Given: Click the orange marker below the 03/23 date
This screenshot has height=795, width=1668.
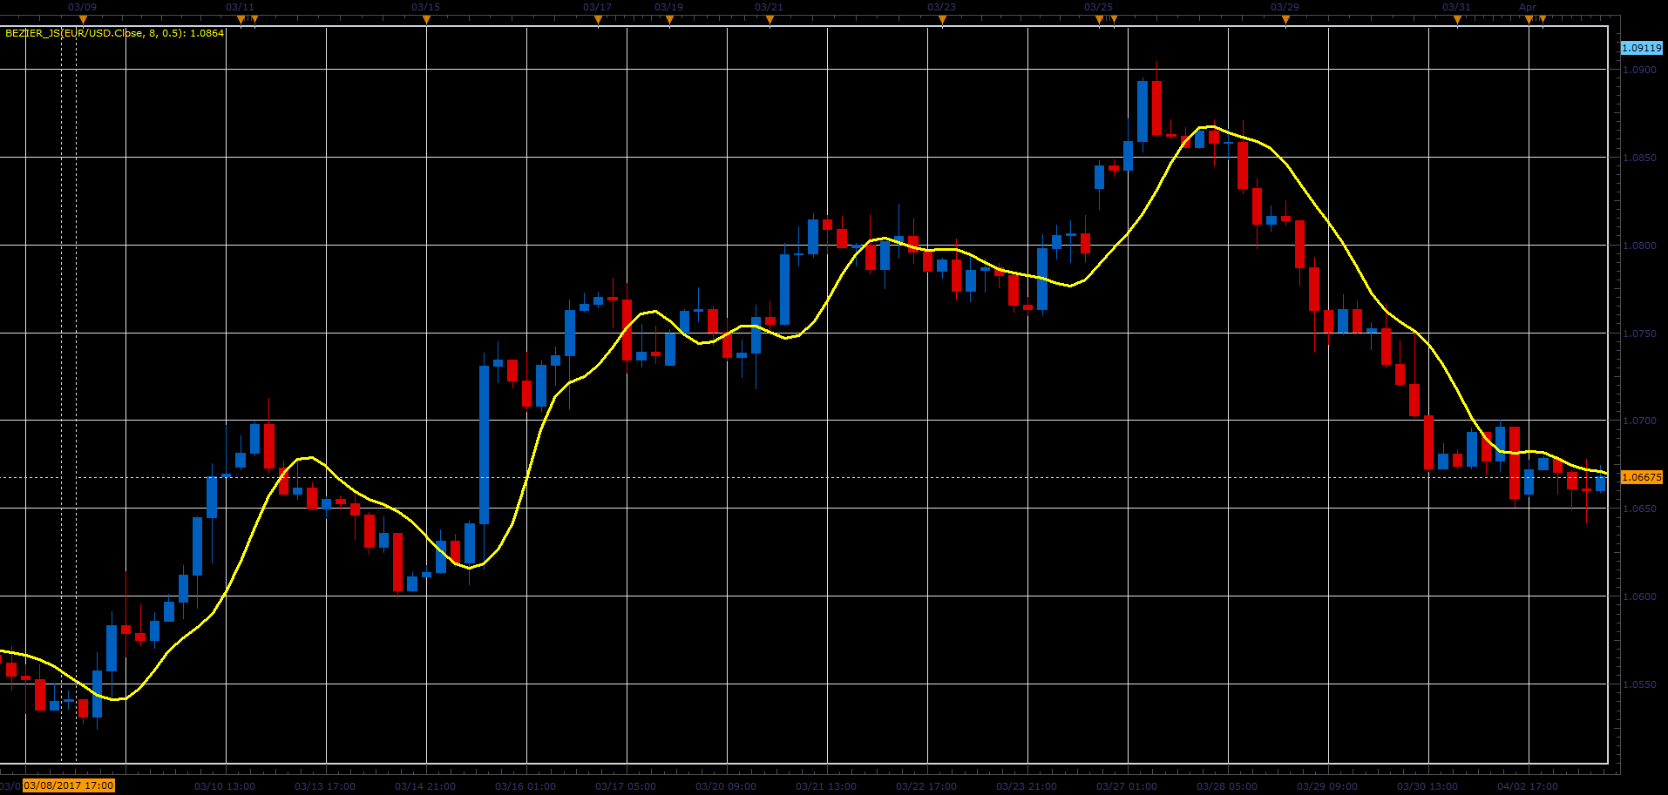Looking at the screenshot, I should tap(941, 19).
